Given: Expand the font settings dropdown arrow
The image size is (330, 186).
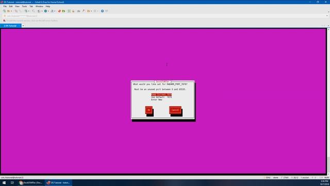Looking at the screenshot, I should point(55,11).
